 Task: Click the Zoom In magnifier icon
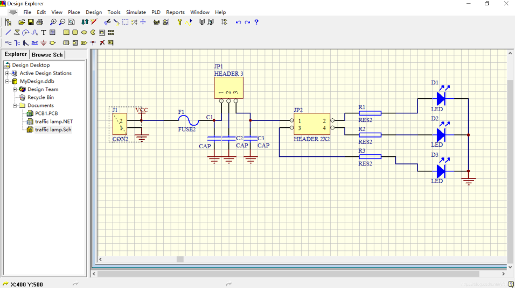tap(53, 22)
